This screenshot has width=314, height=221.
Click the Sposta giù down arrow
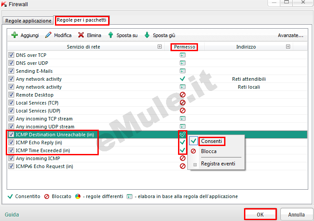coord(147,35)
